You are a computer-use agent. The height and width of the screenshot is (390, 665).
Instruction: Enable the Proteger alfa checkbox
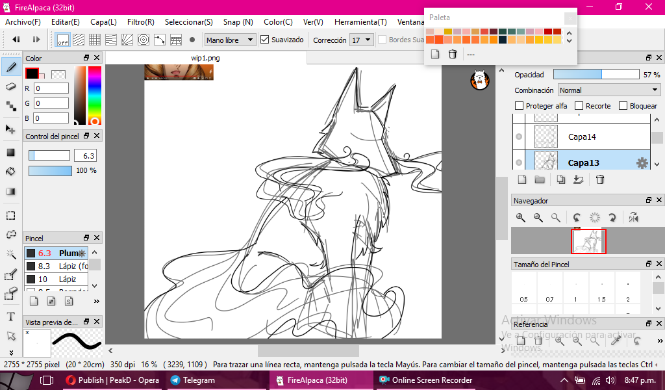click(519, 106)
